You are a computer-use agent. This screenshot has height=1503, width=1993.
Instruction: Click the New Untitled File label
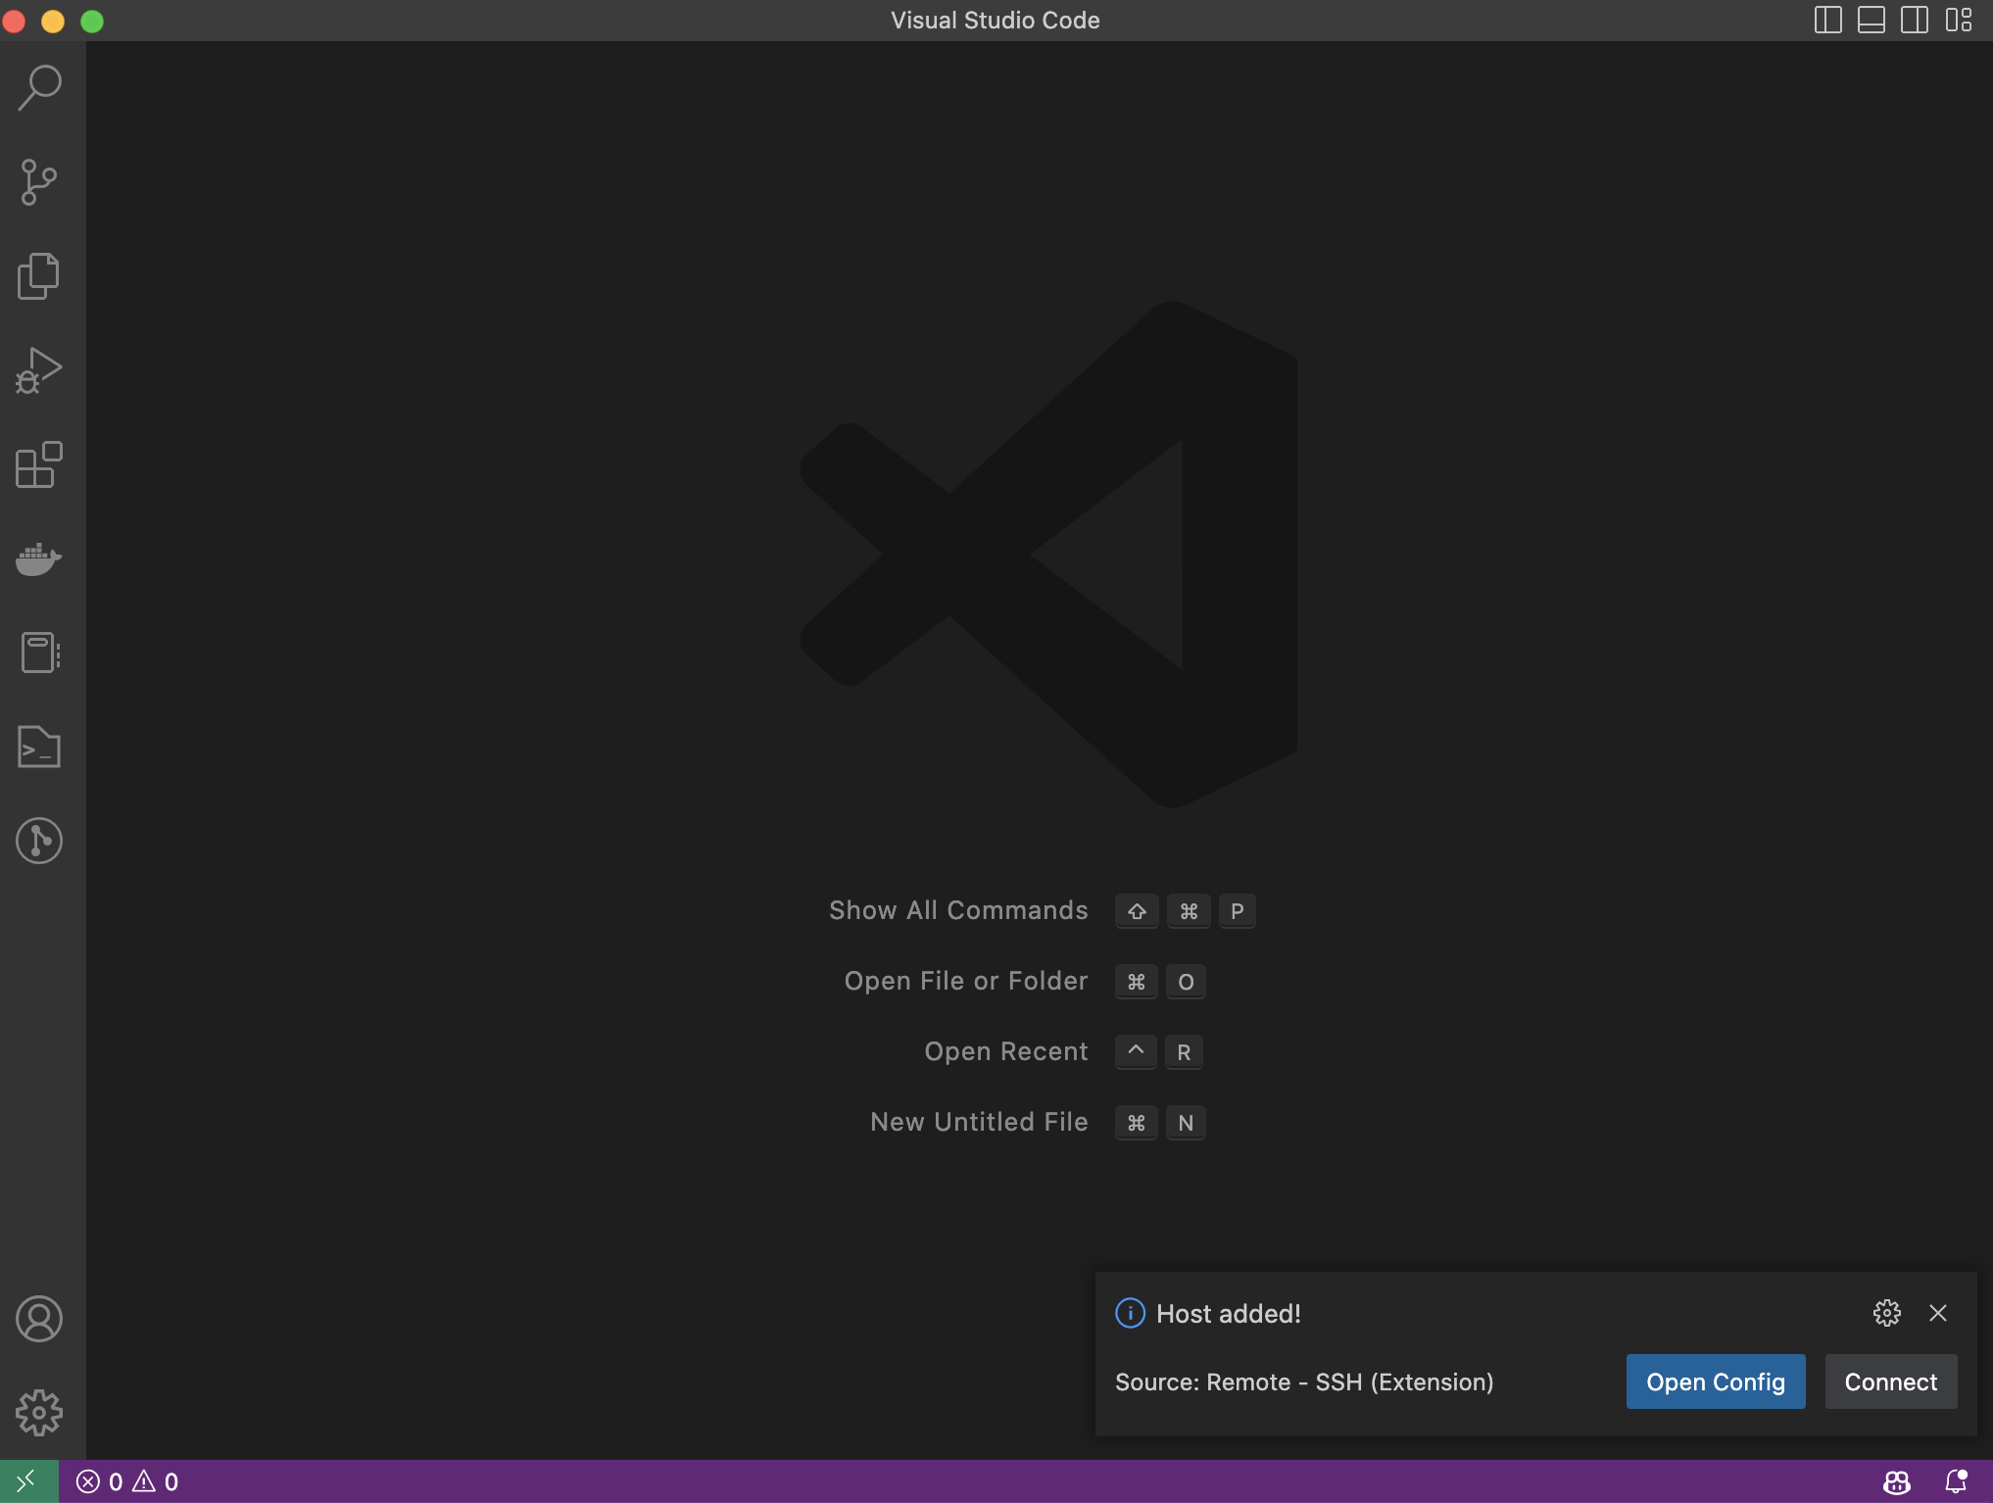979,1122
